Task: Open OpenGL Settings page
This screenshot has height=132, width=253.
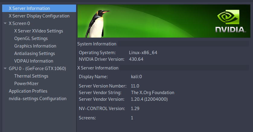Action: click(x=31, y=38)
